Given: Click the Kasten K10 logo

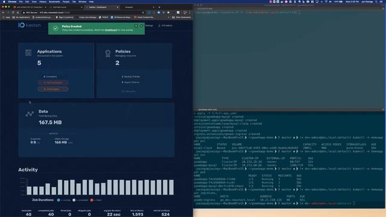Looking at the screenshot, I should pyautogui.click(x=30, y=25).
